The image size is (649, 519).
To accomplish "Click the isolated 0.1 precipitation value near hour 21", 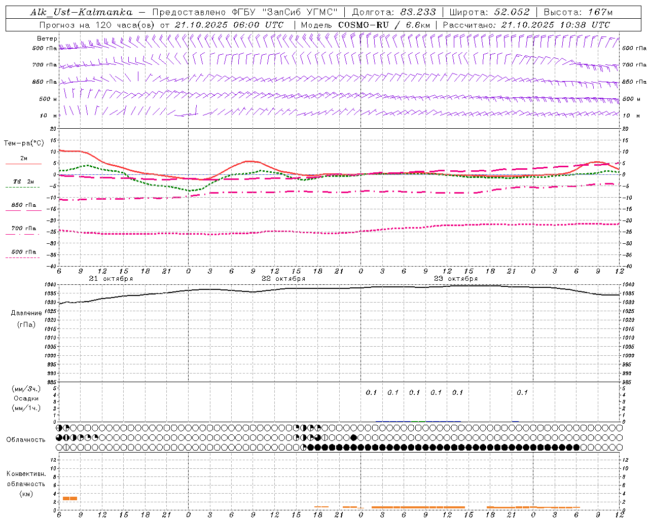I will [522, 392].
